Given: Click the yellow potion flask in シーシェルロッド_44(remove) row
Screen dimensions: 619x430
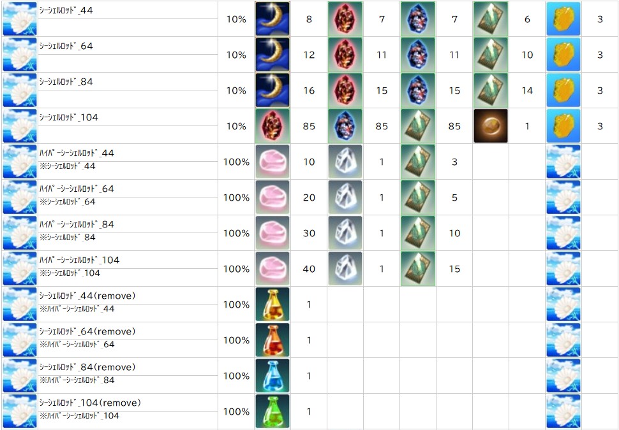Looking at the screenshot, I should [272, 305].
